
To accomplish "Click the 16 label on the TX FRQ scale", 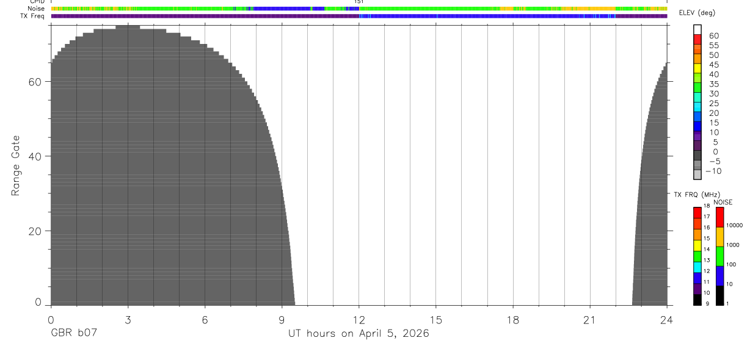I will 707,228.
